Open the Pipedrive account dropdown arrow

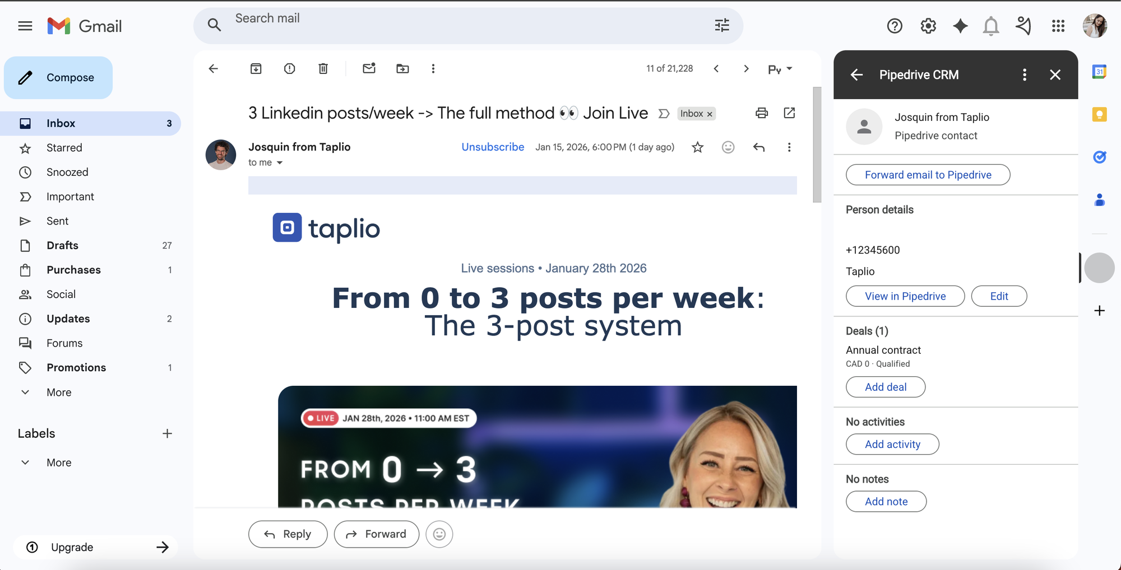[x=790, y=68]
